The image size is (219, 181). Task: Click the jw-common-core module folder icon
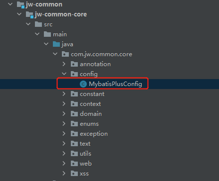tap(30, 14)
